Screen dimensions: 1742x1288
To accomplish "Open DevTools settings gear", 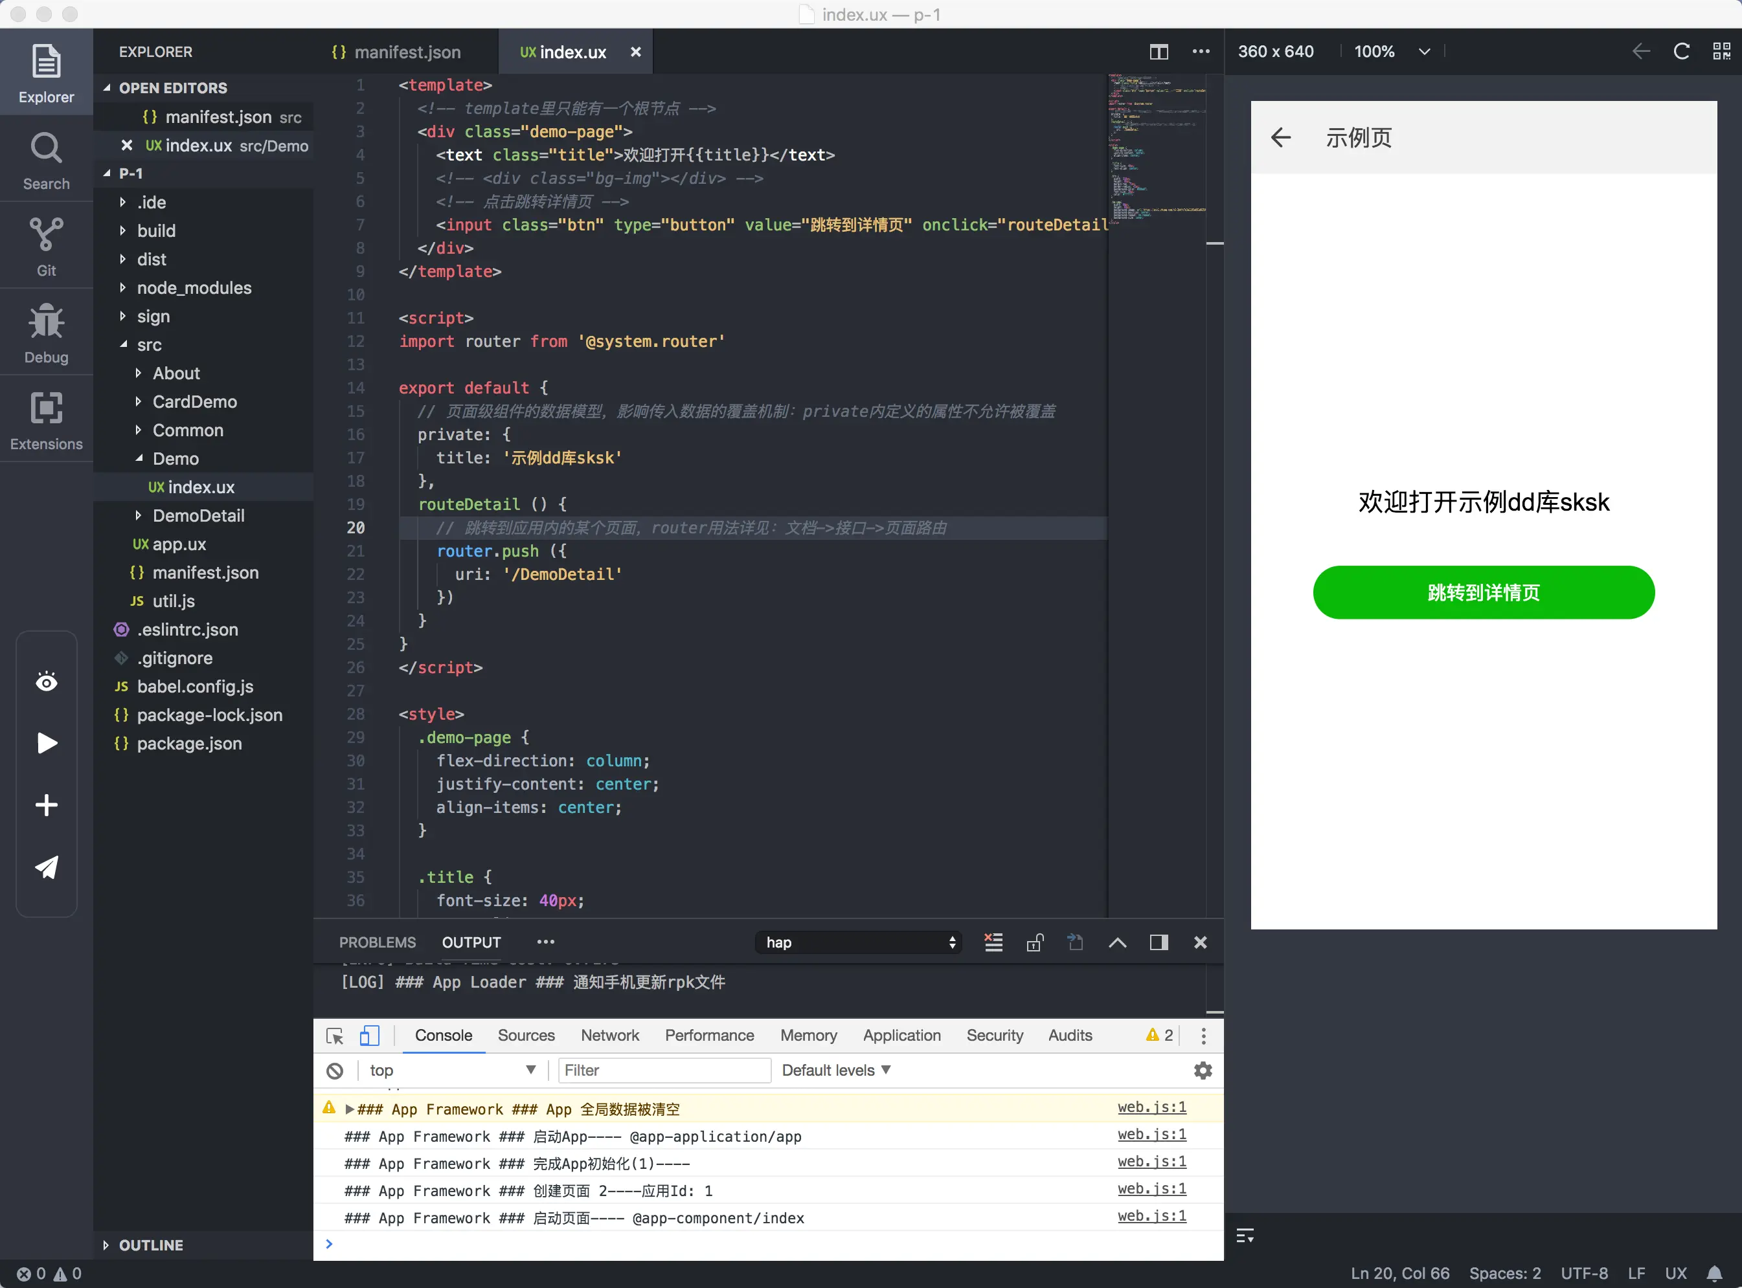I will click(x=1202, y=1071).
